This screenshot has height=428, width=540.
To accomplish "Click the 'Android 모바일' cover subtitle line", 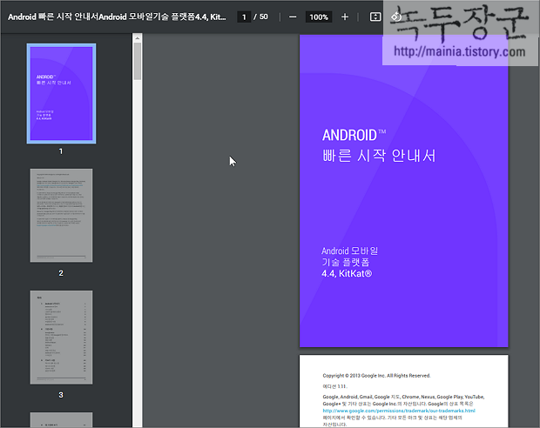I will coord(349,251).
